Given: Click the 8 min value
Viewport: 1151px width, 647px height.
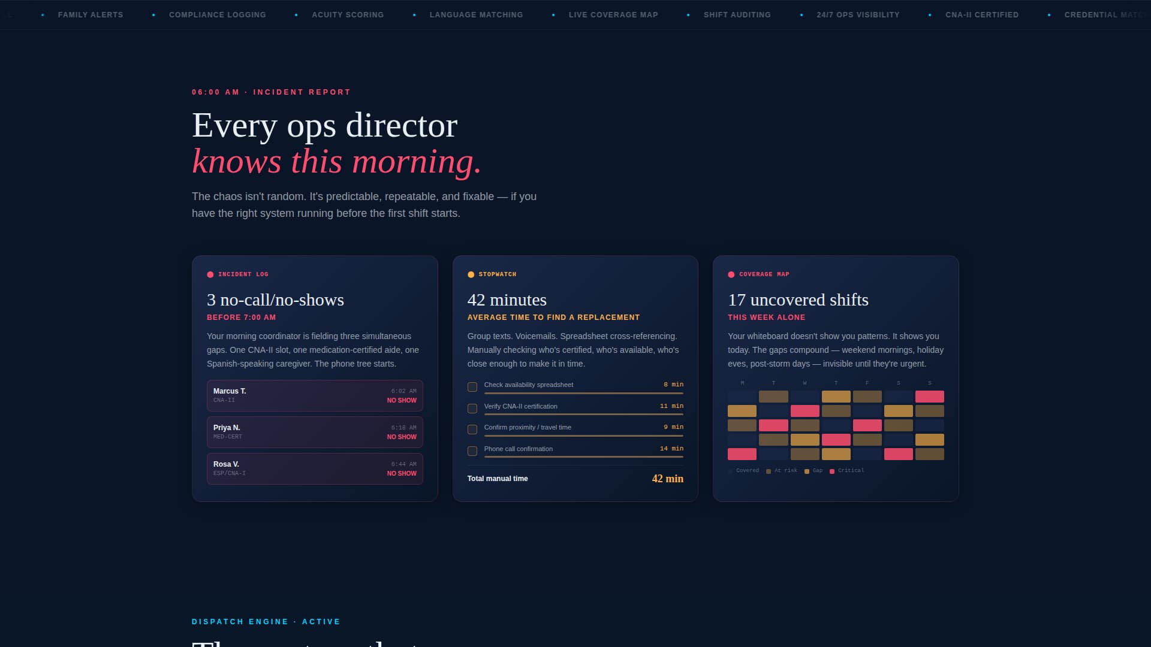Looking at the screenshot, I should [673, 385].
